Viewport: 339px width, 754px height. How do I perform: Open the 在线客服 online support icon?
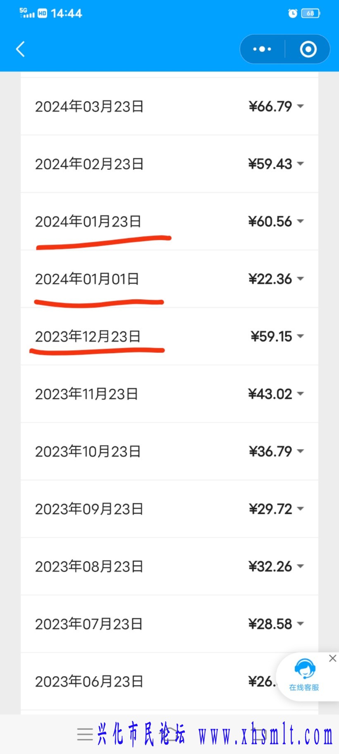(x=304, y=675)
